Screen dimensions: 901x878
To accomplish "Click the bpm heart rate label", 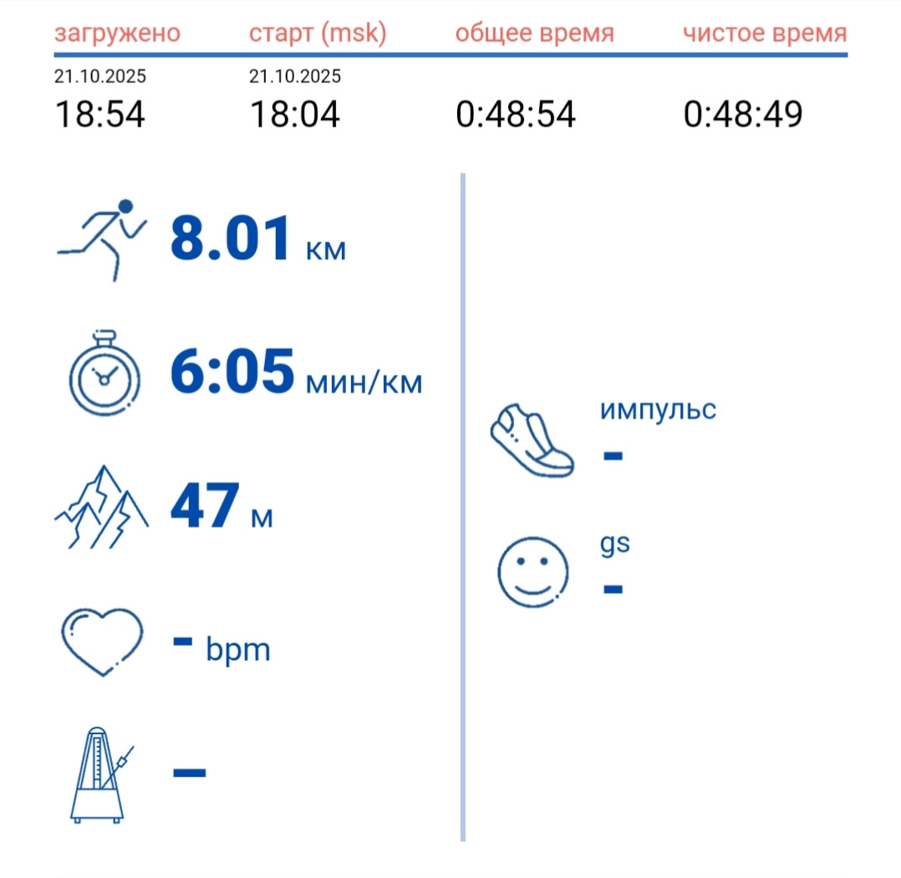I will [x=238, y=650].
